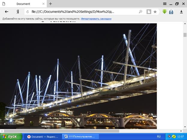The width and height of the screenshot is (187, 140).
Task: Open the zoom magnifier icon in address bar
Action: 140,12
